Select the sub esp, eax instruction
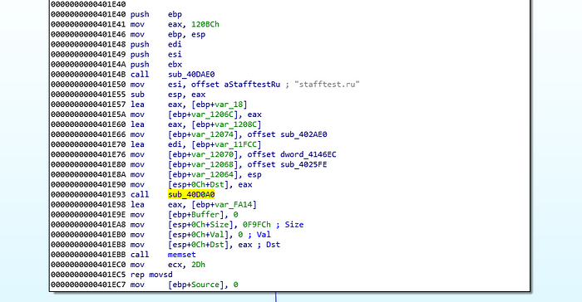 168,95
